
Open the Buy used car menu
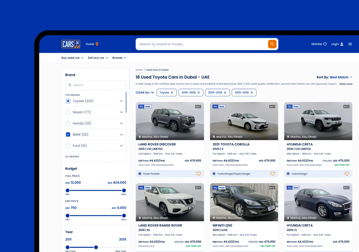click(x=72, y=58)
